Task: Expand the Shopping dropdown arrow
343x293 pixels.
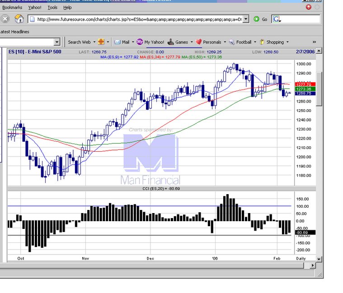Action: click(x=287, y=42)
